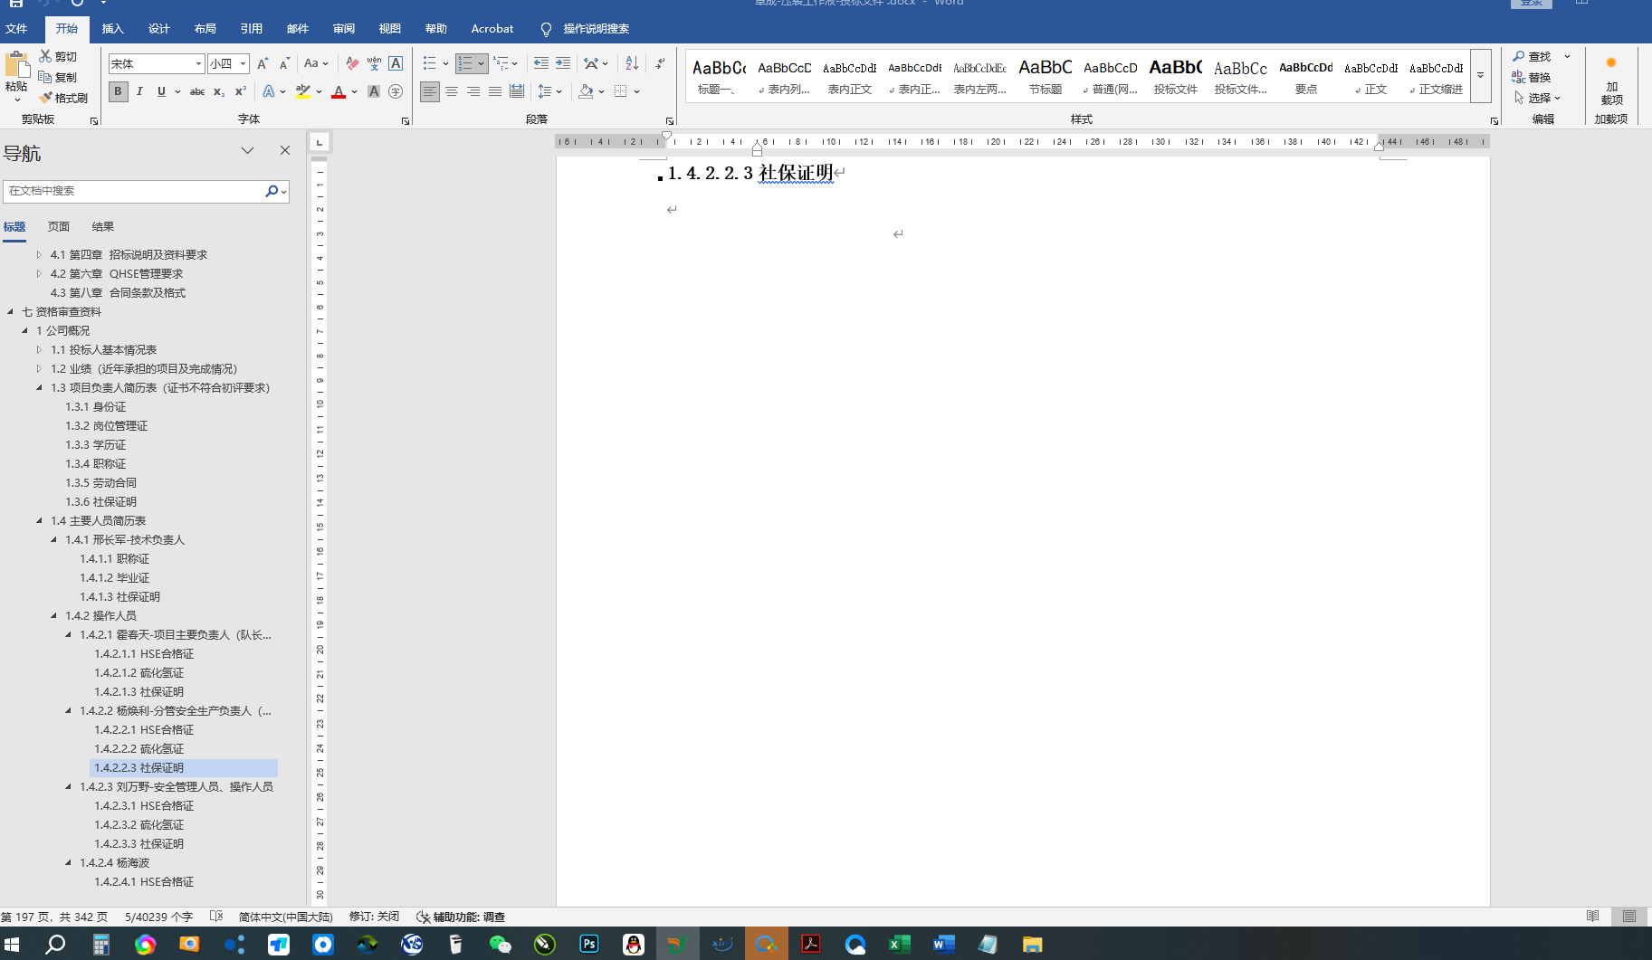
Task: Open the 插入 ribbon tab
Action: [x=112, y=28]
